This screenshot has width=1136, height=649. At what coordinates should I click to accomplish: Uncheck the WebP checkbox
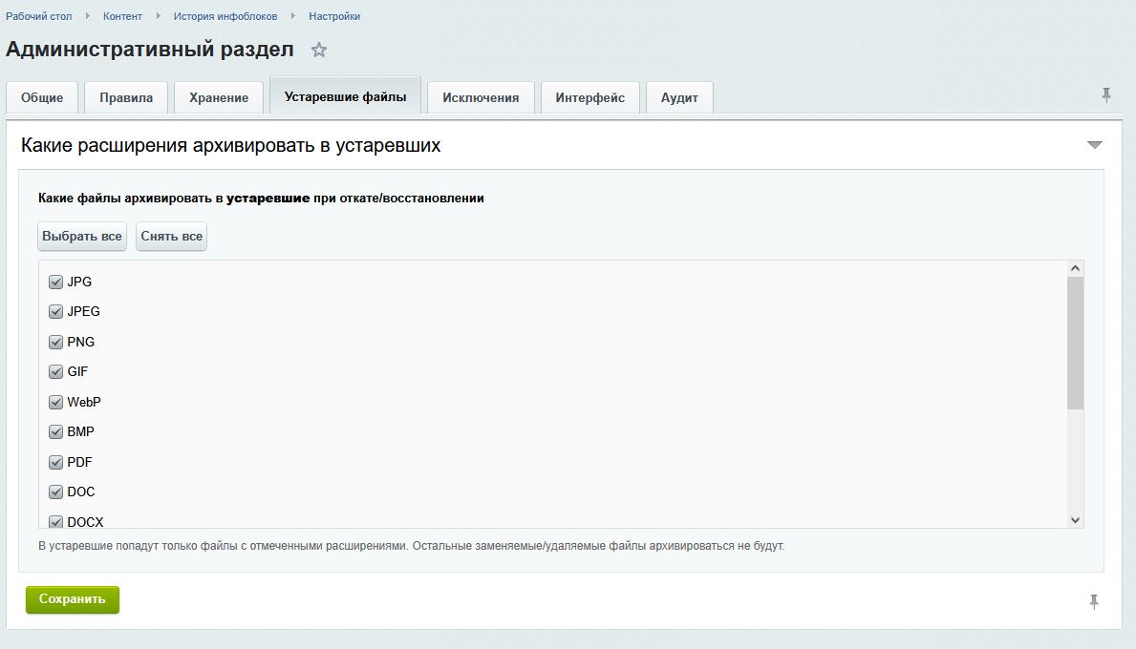pos(55,402)
